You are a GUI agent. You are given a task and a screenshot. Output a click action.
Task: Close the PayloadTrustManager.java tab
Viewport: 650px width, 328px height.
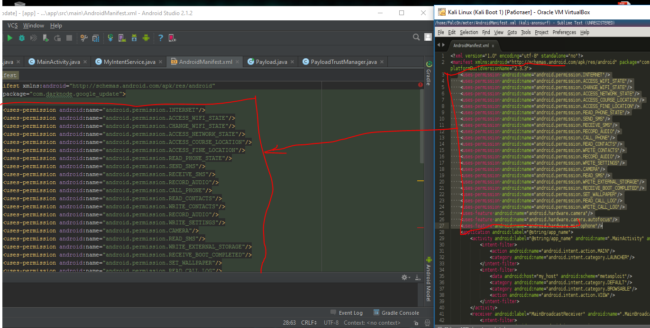point(381,62)
